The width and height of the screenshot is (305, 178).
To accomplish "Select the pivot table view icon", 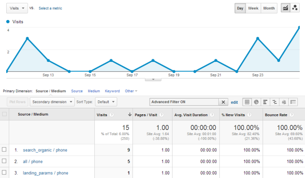I will pos(293,102).
